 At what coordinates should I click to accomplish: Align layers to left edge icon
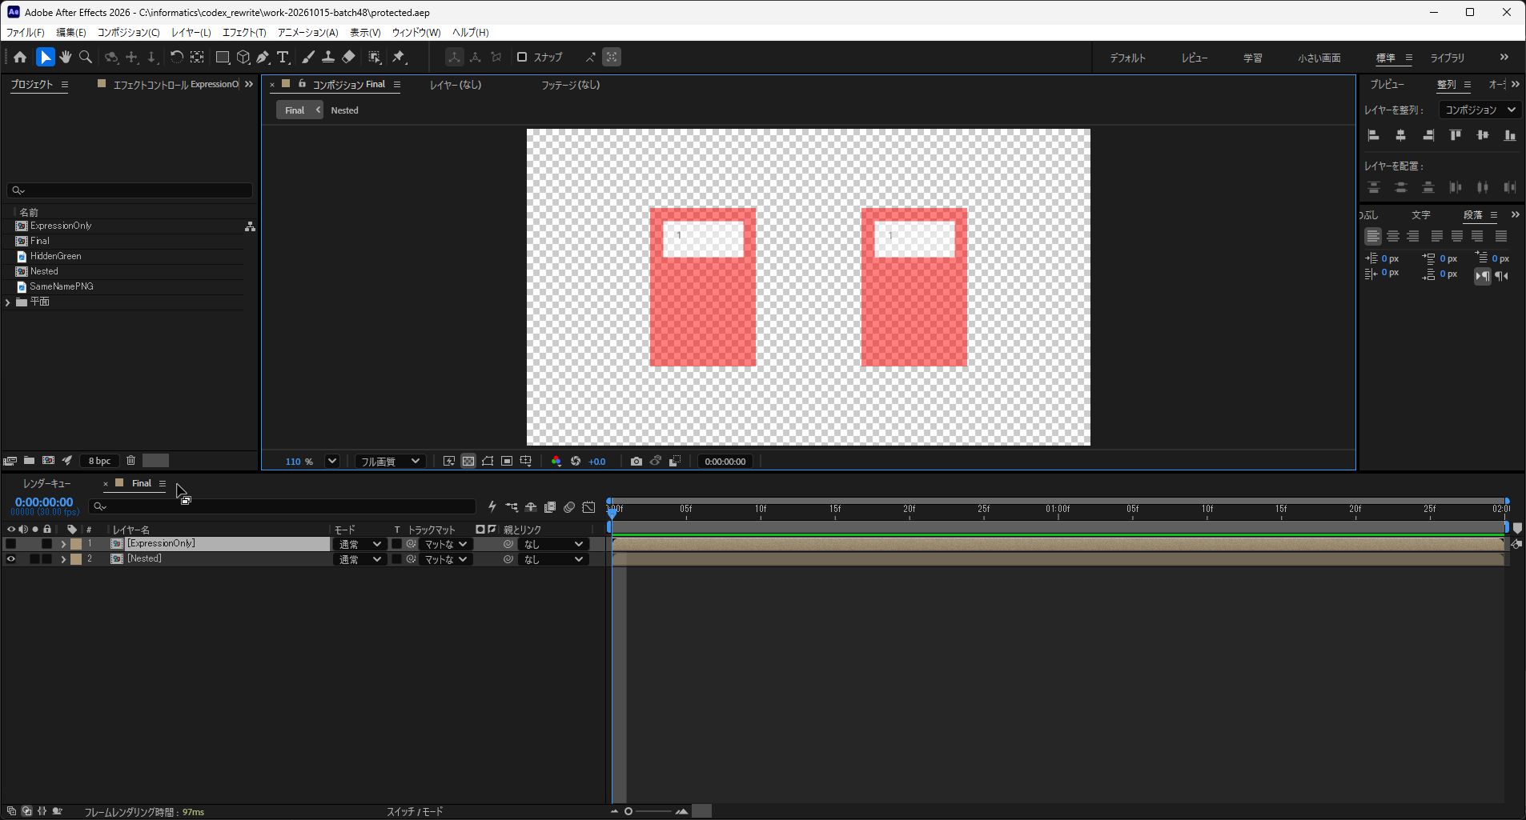1374,135
